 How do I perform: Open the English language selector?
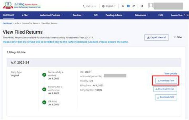point(109,6)
